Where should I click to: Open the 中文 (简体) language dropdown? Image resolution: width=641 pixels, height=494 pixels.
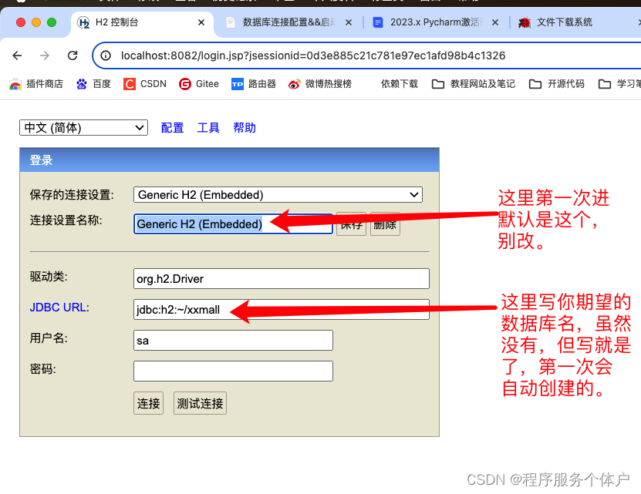(x=83, y=127)
